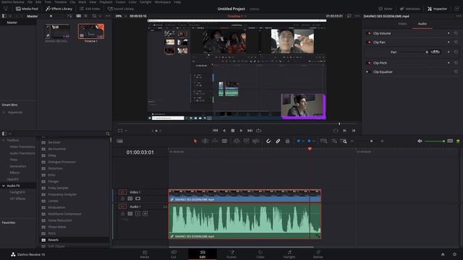This screenshot has height=260, width=463.
Task: Activate the Trim Edit Mode tool
Action: pos(205,142)
